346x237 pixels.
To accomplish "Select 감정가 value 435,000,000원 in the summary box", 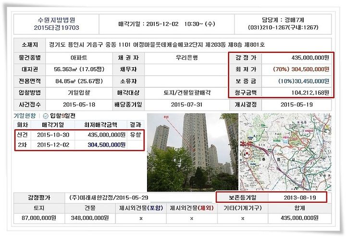I will pos(310,58).
